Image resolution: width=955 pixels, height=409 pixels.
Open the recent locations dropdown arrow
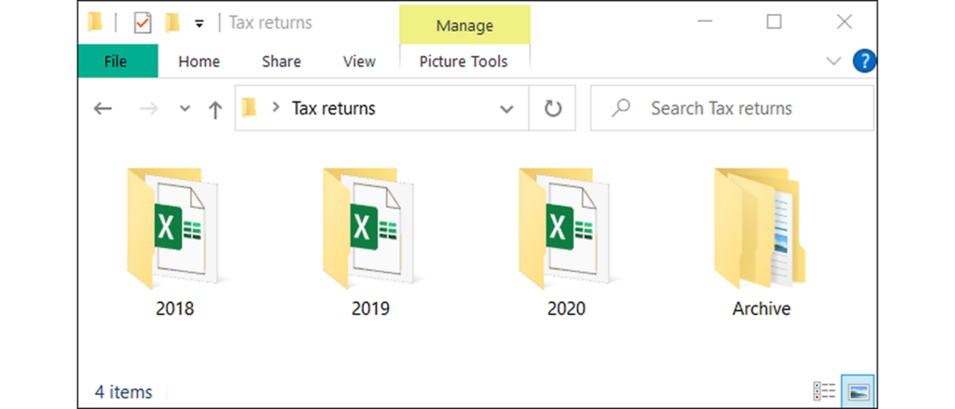185,109
